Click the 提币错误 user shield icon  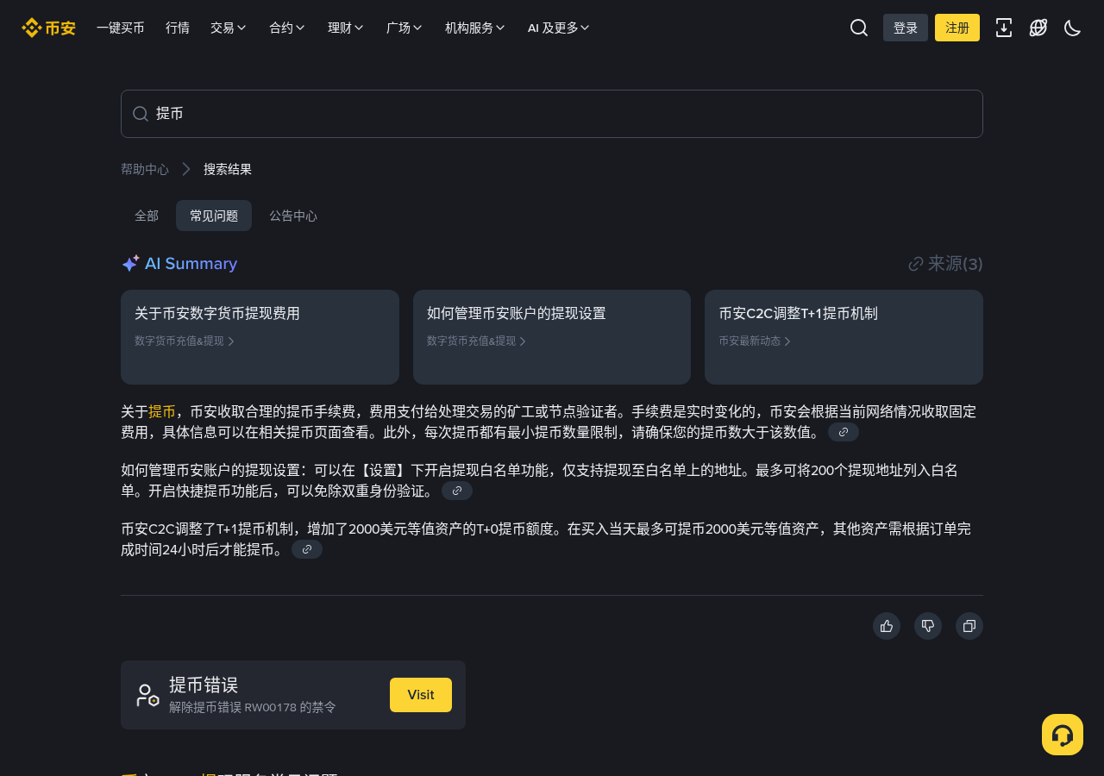point(147,695)
